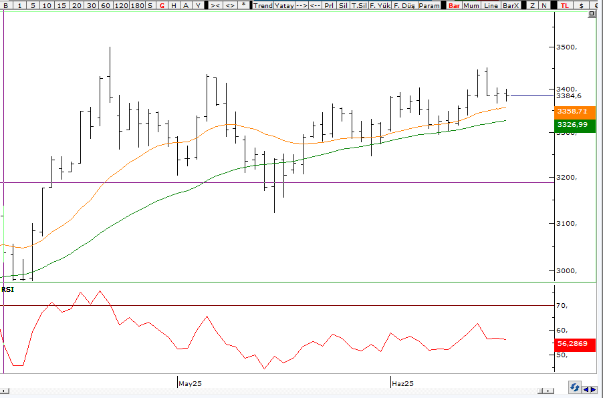603x398 pixels.
Task: Switch to Bar chart type
Action: (x=454, y=5)
